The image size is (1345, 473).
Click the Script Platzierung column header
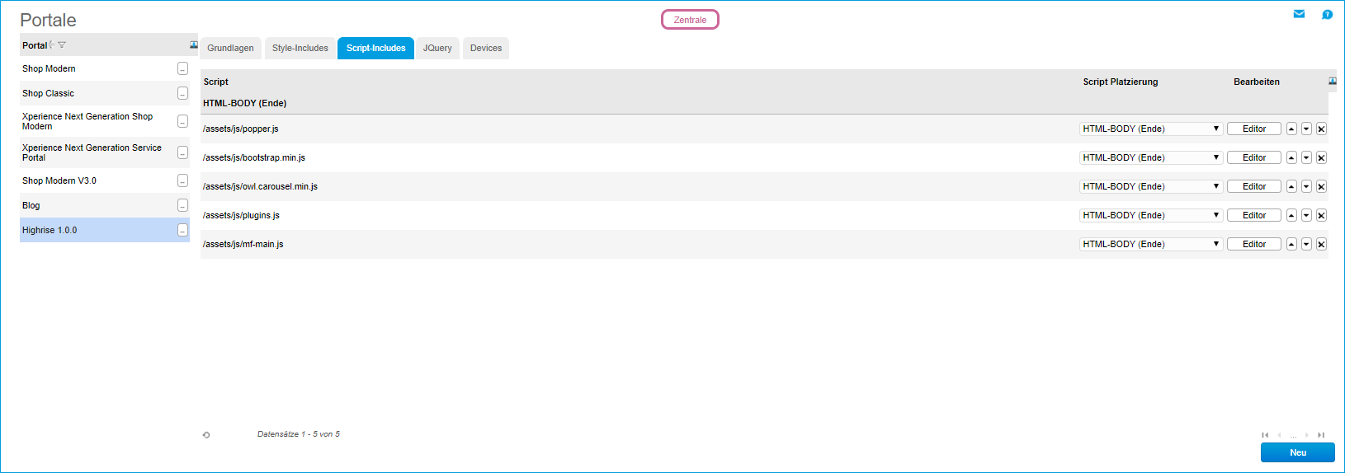pyautogui.click(x=1121, y=82)
